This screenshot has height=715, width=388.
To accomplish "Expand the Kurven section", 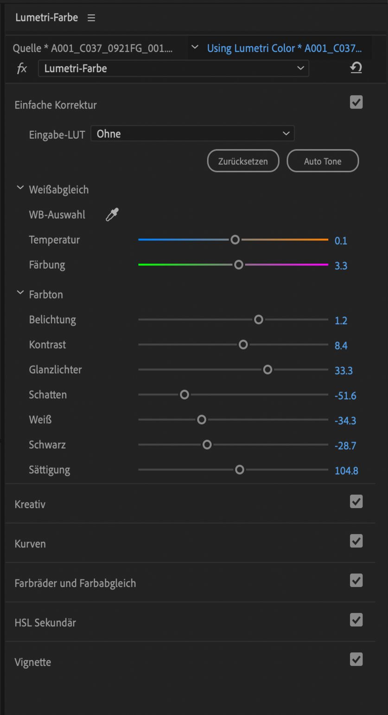I will 30,544.
